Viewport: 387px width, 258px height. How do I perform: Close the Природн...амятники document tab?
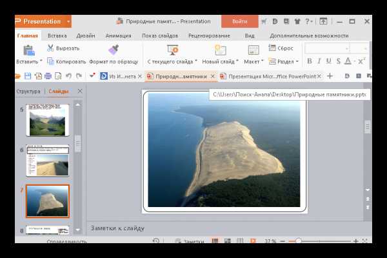point(212,76)
